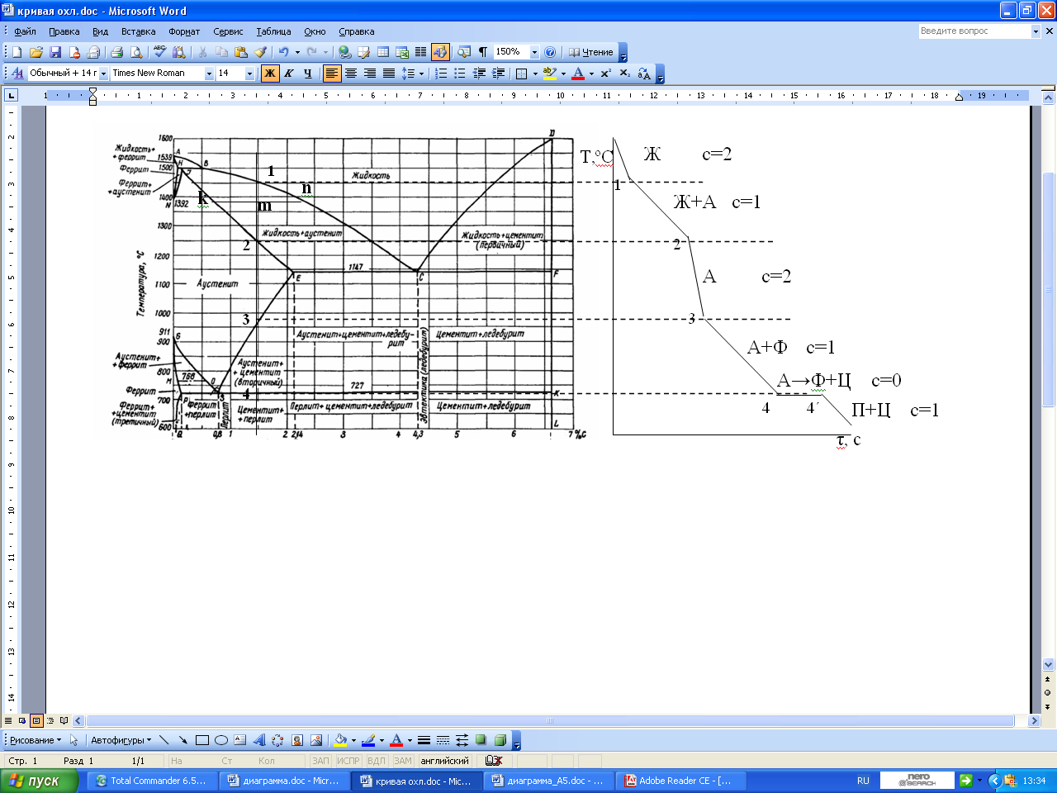Open Total Commander from the taskbar
Viewport: 1057px width, 793px height.
click(x=154, y=781)
